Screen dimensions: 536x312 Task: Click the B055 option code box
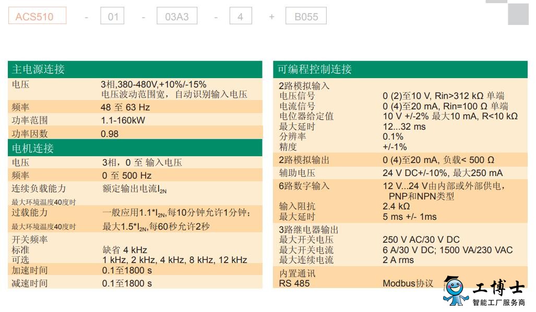tap(306, 16)
